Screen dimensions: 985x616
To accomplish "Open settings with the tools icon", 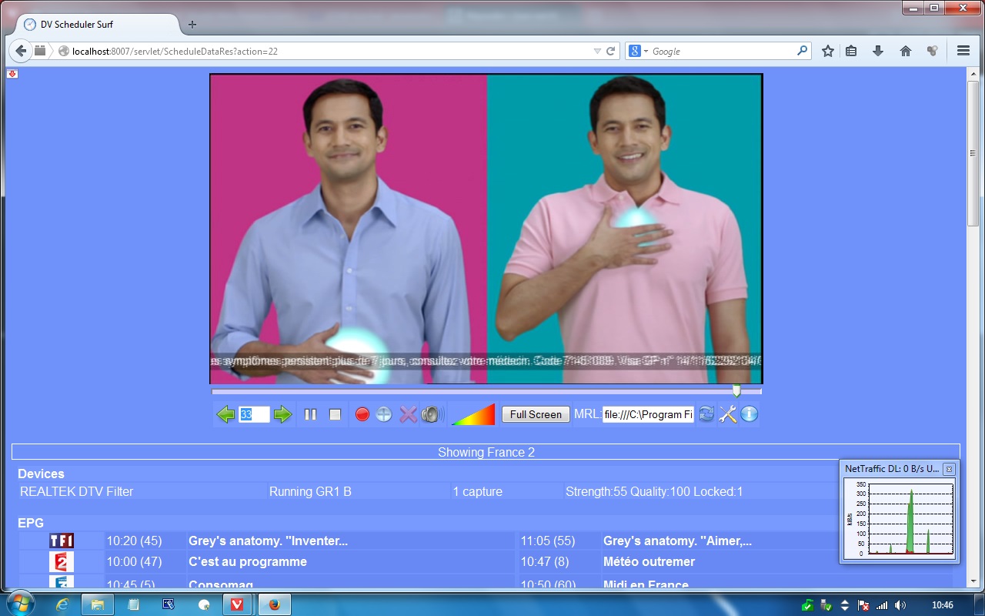I will coord(728,415).
